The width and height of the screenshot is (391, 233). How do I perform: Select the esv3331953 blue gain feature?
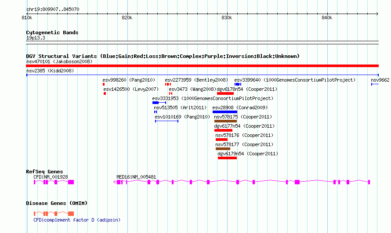tap(159, 103)
